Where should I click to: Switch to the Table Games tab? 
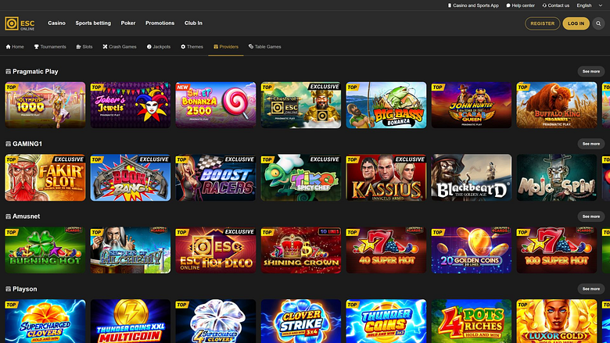pyautogui.click(x=265, y=47)
